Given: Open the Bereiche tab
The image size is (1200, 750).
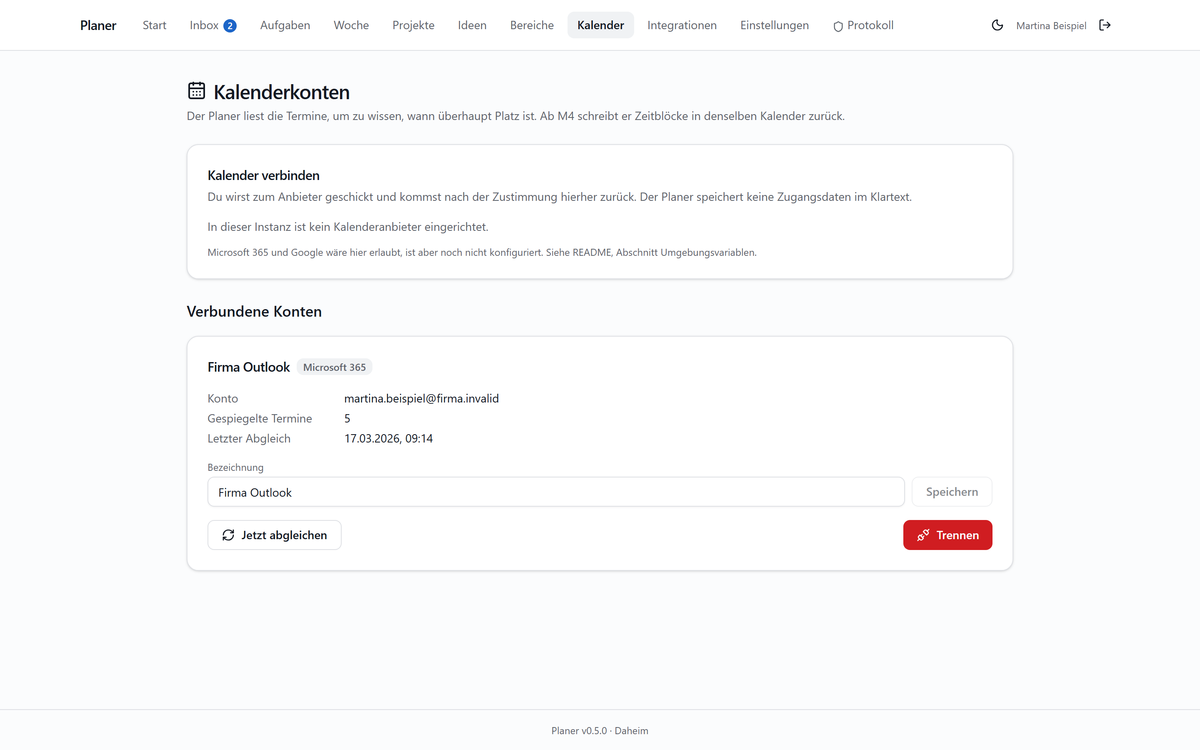Looking at the screenshot, I should coord(532,25).
